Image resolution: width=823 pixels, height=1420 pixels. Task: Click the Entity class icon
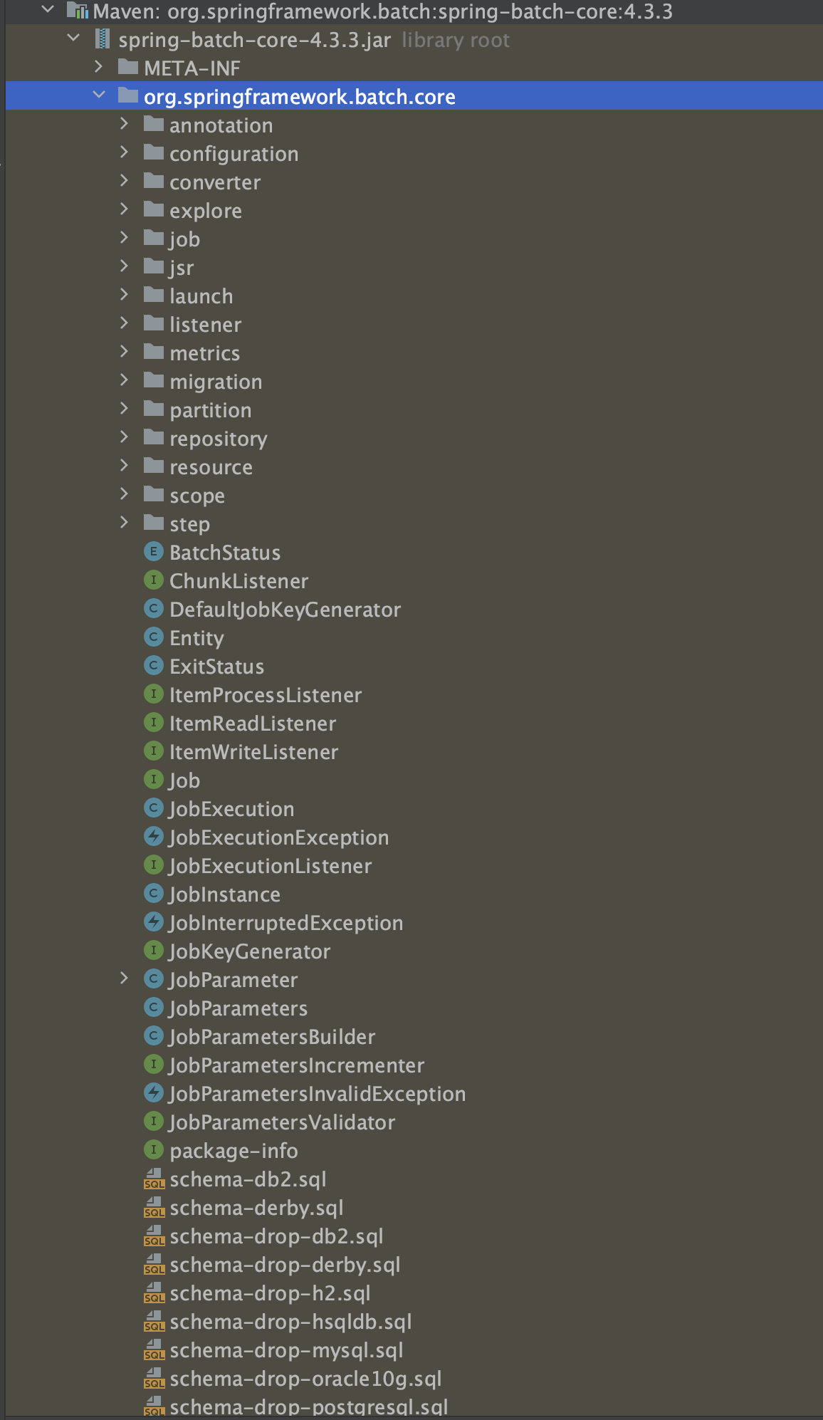click(153, 637)
